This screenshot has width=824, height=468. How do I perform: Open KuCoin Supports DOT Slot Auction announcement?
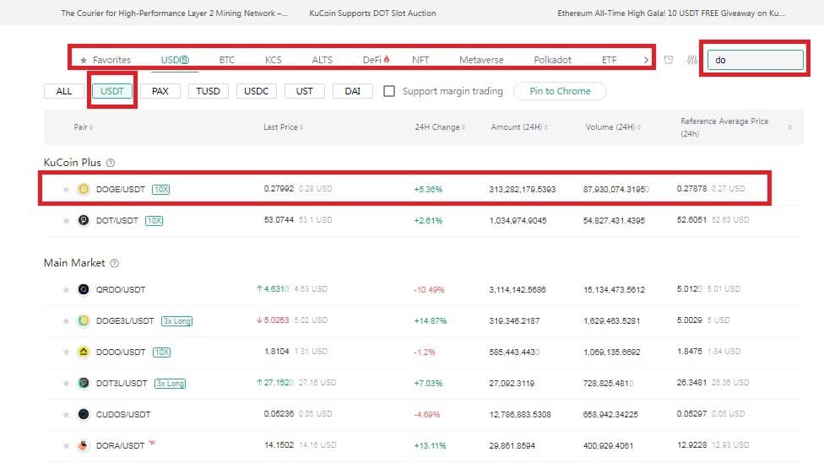click(372, 13)
